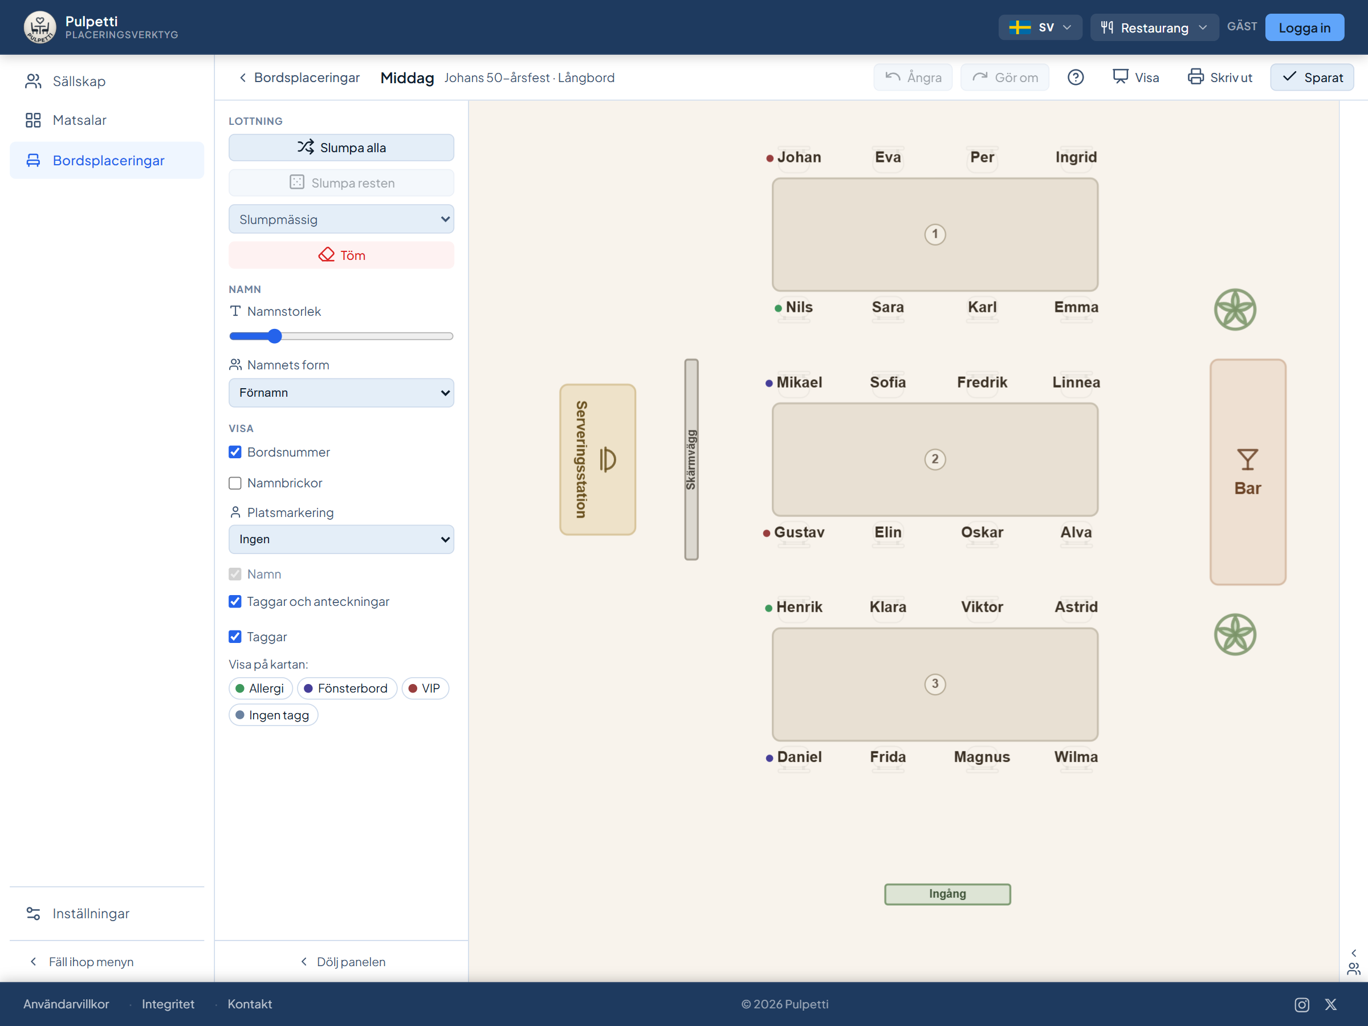Open Instagram icon in footer

(x=1302, y=1004)
